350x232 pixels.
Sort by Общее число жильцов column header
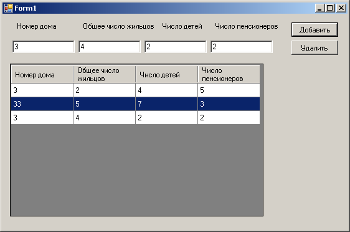tap(104, 74)
